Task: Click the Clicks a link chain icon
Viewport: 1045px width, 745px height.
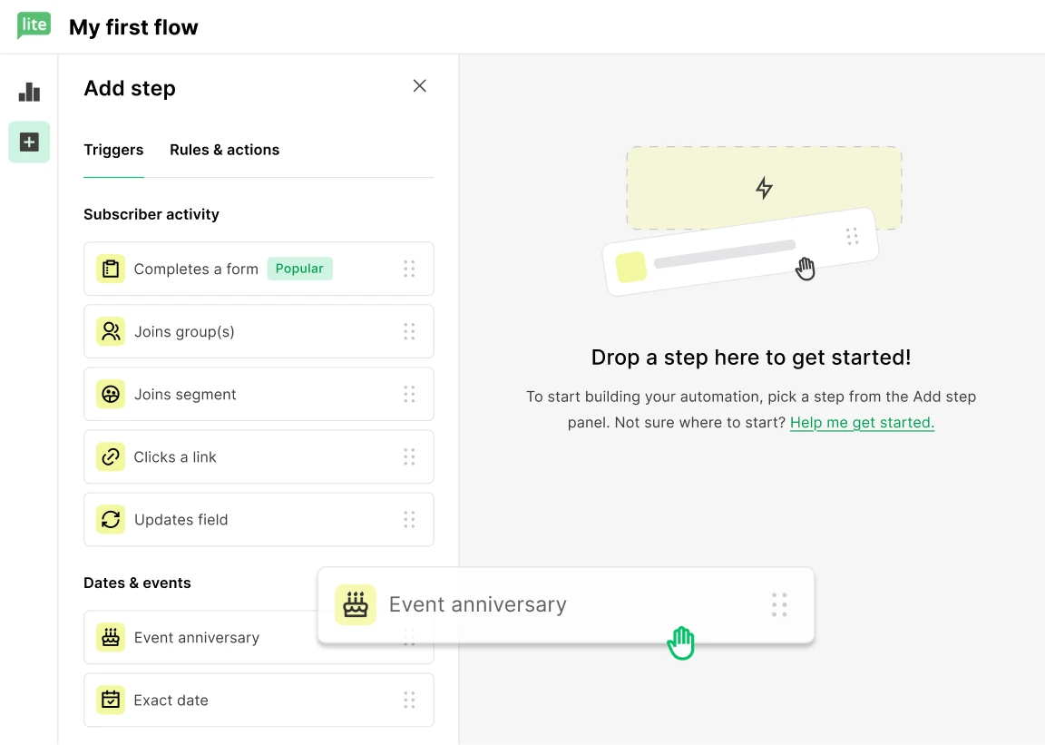Action: point(111,456)
